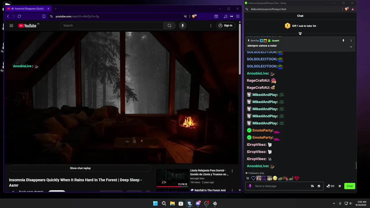This screenshot has height=208, width=370.
Task: Click the purple microphone in the message box
Action: click(250, 186)
